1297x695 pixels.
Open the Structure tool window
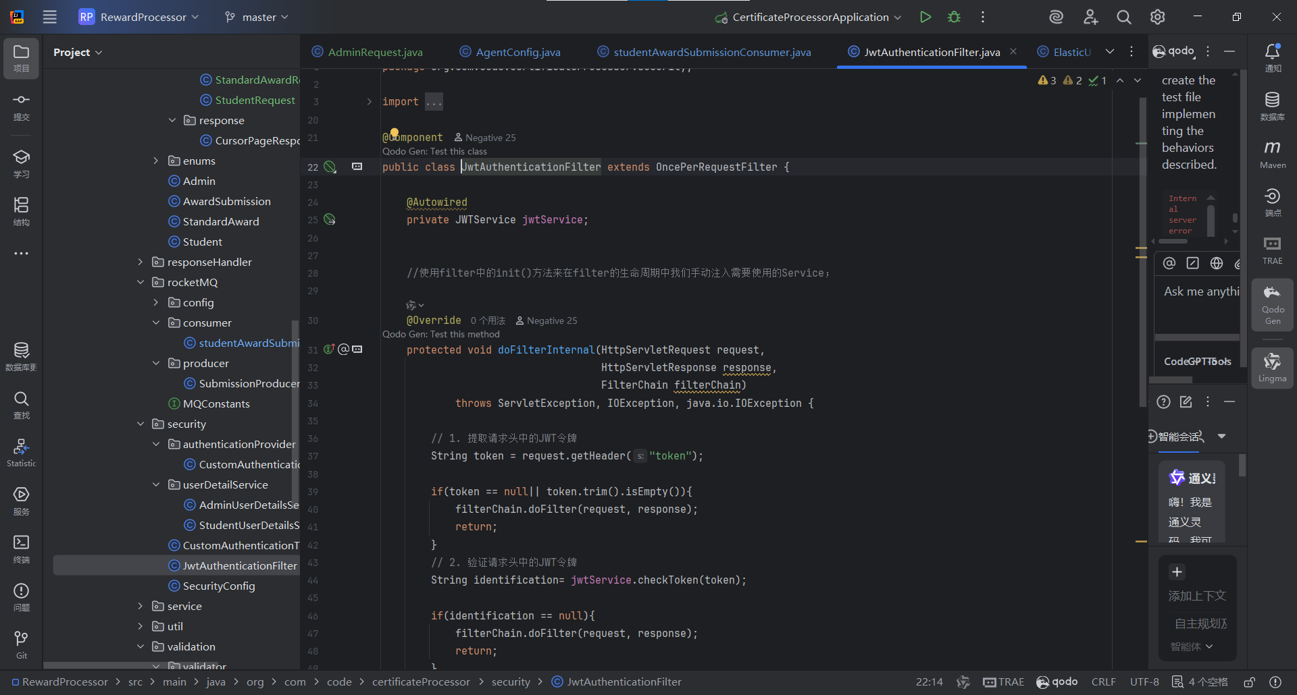click(22, 212)
